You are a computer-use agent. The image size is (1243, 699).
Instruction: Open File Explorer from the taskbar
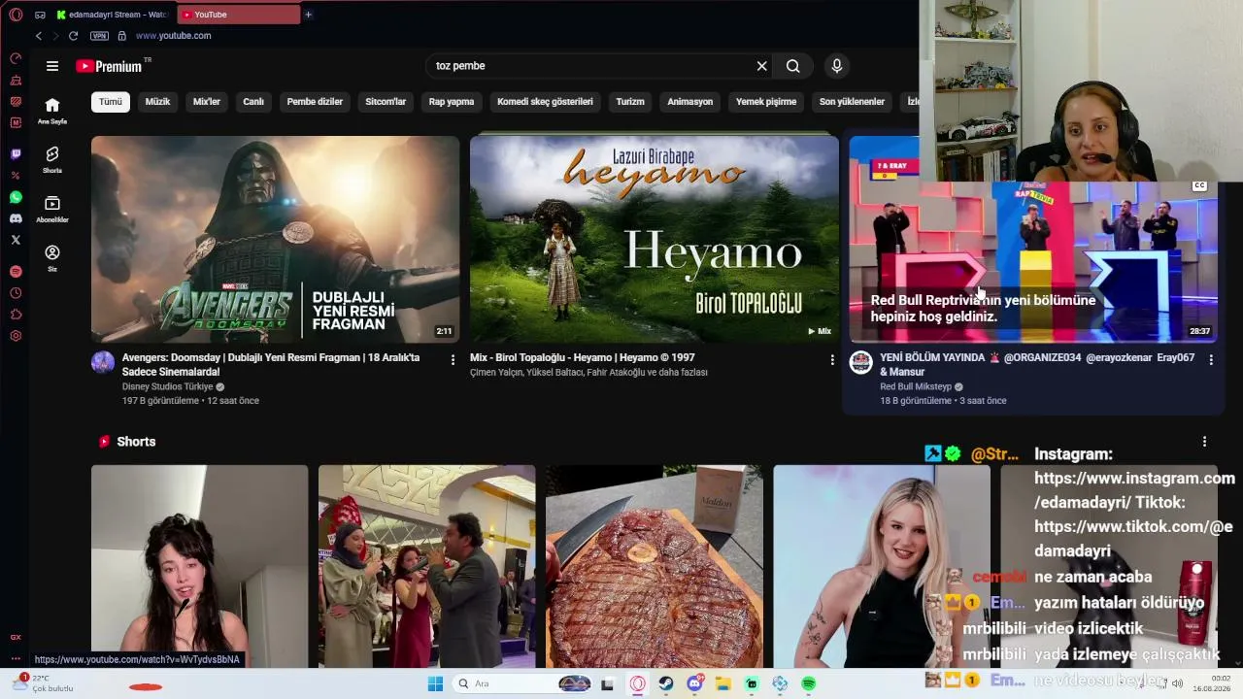click(723, 683)
